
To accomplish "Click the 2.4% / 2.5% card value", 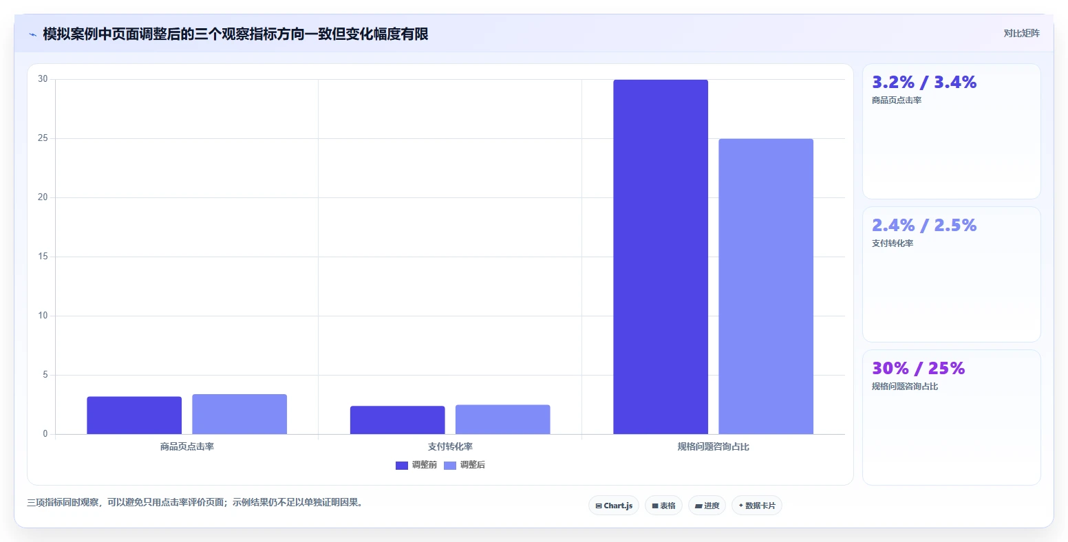I will [x=924, y=226].
